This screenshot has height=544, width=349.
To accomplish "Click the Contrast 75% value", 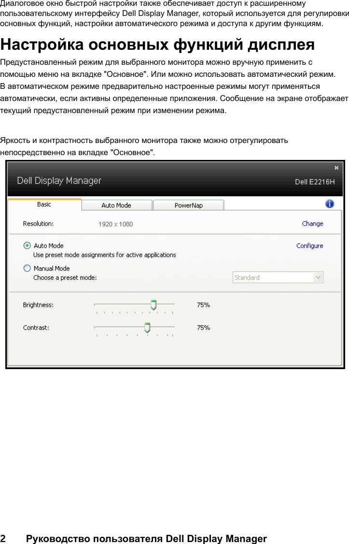I will (203, 328).
